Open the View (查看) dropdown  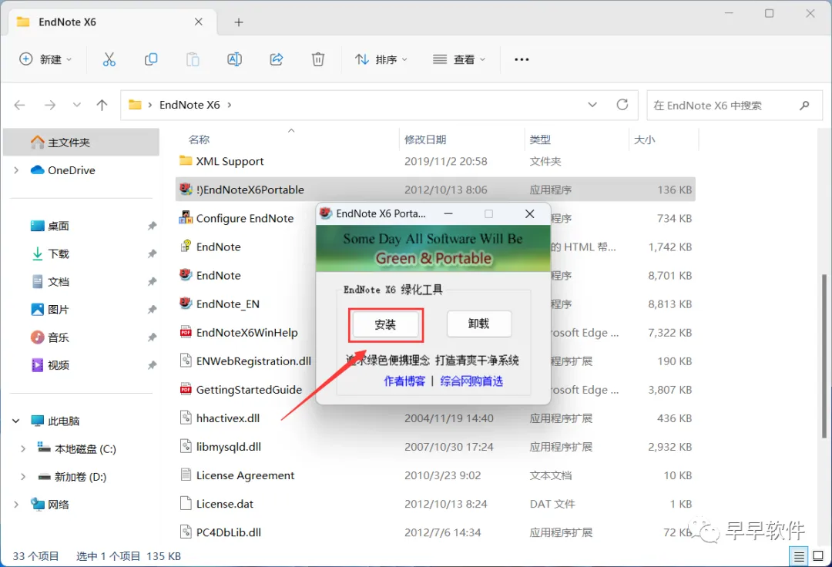(x=459, y=59)
